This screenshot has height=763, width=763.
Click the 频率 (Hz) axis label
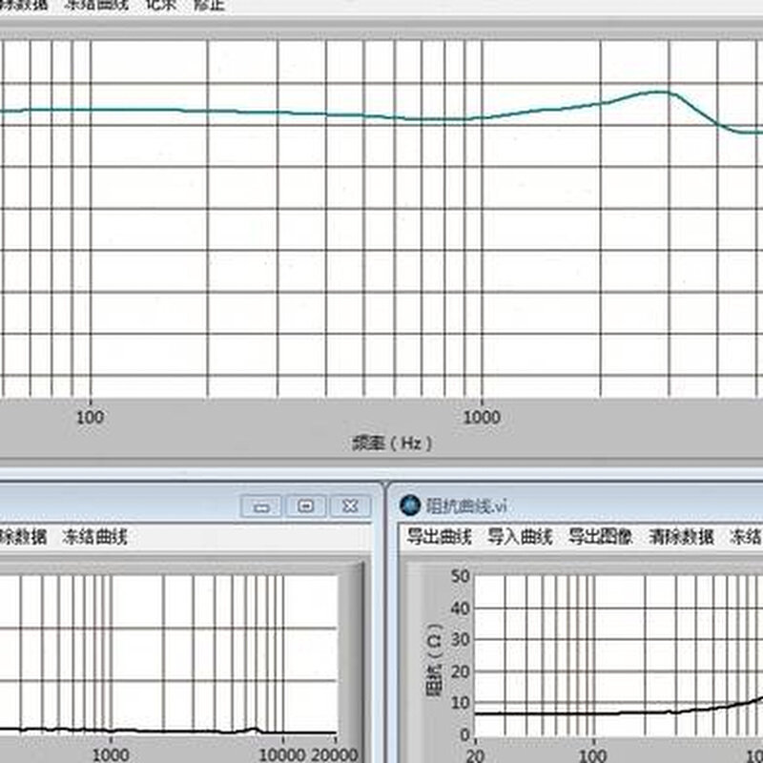[392, 443]
